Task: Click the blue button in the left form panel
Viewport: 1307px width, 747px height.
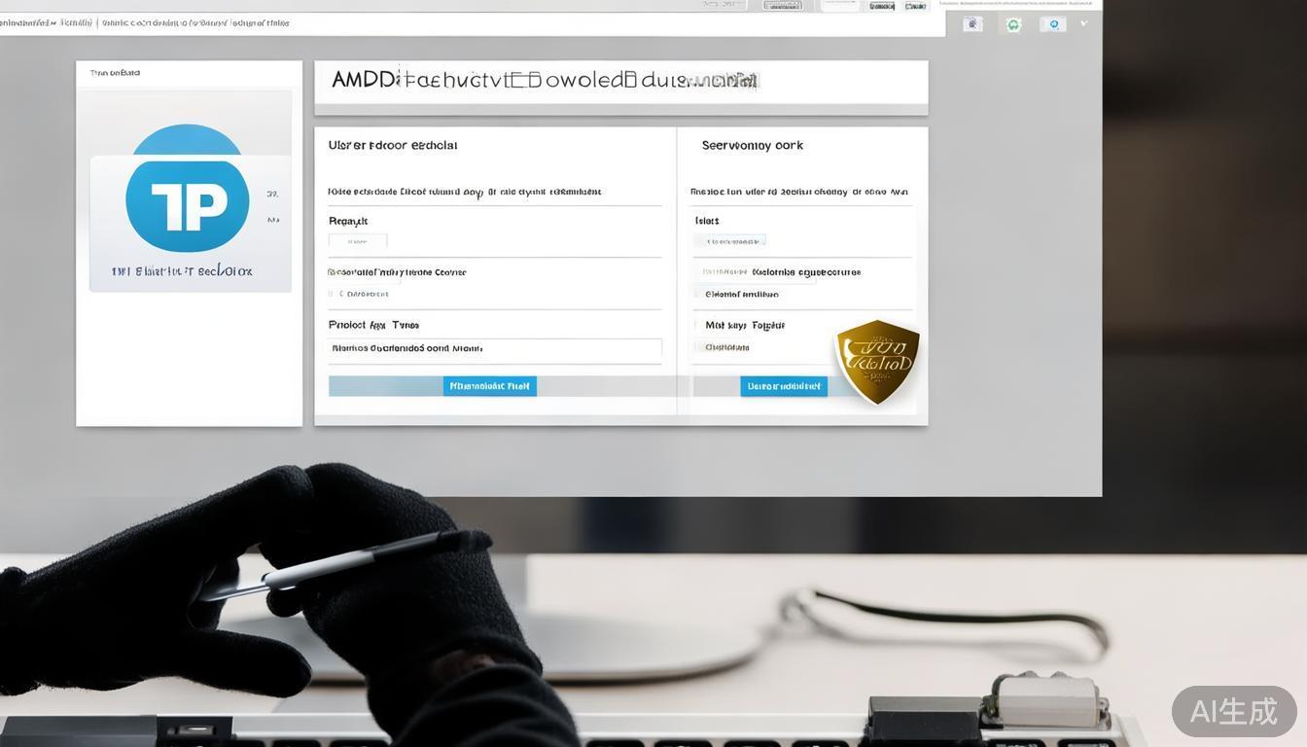Action: pos(490,386)
